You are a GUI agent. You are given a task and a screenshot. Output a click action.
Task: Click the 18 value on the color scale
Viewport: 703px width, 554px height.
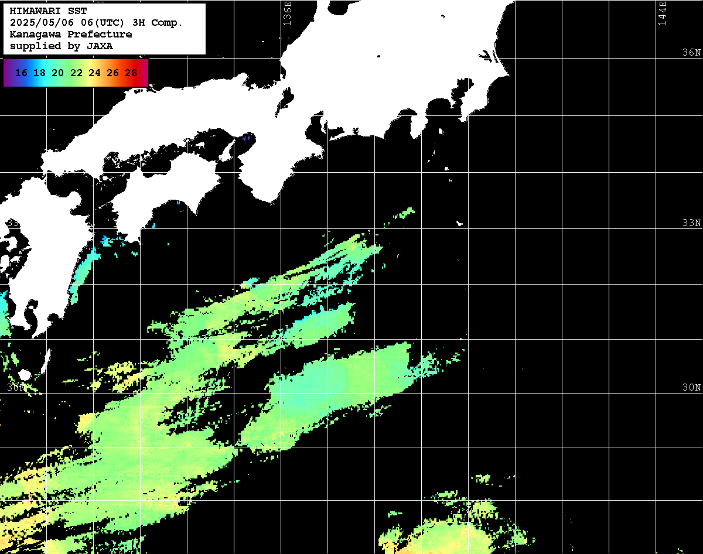(x=39, y=73)
